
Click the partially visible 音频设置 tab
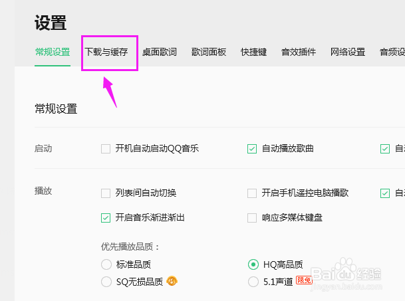(392, 52)
